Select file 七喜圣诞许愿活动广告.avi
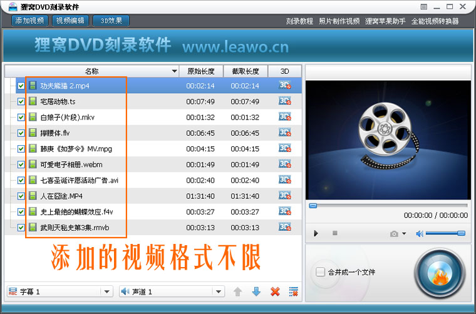Image resolution: width=476 pixels, height=314 pixels. point(80,180)
